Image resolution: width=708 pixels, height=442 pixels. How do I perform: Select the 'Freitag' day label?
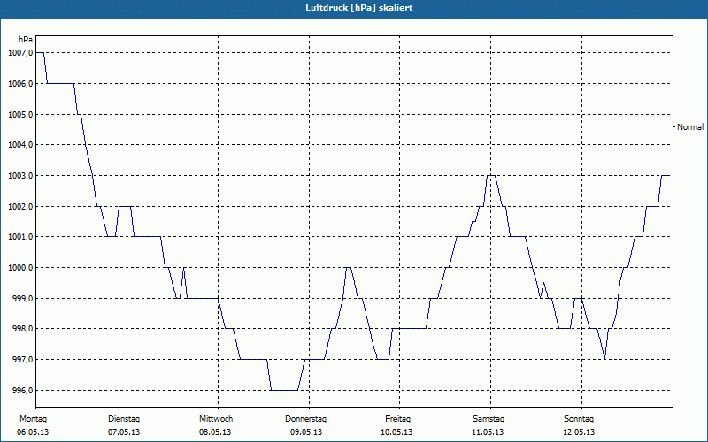(x=397, y=419)
